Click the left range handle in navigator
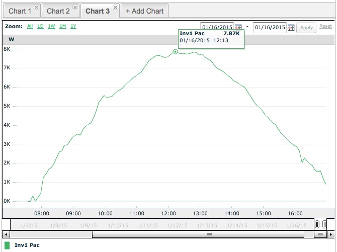 pos(317,224)
